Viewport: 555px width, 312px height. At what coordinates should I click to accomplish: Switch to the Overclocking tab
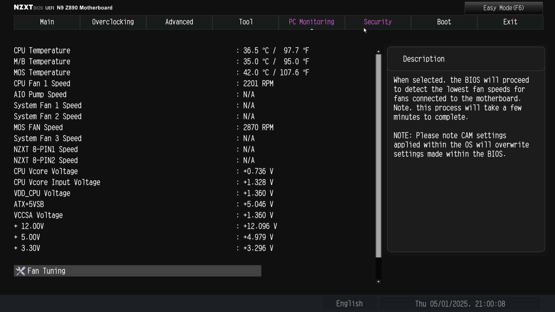click(x=113, y=22)
